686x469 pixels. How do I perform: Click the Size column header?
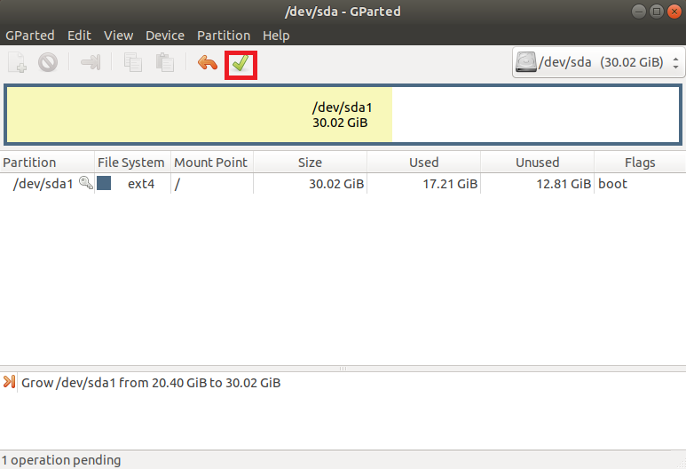[x=310, y=163]
